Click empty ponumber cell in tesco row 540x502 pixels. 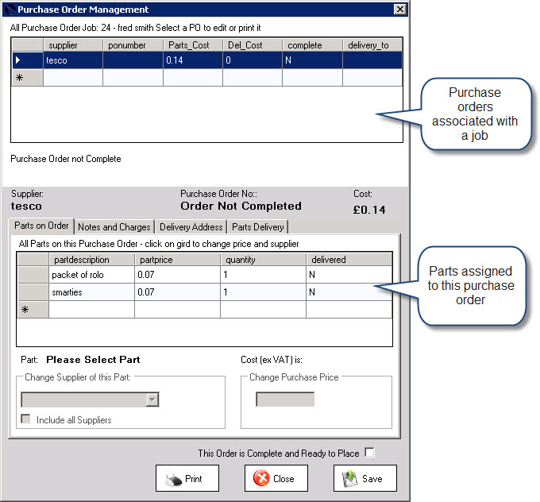click(133, 60)
